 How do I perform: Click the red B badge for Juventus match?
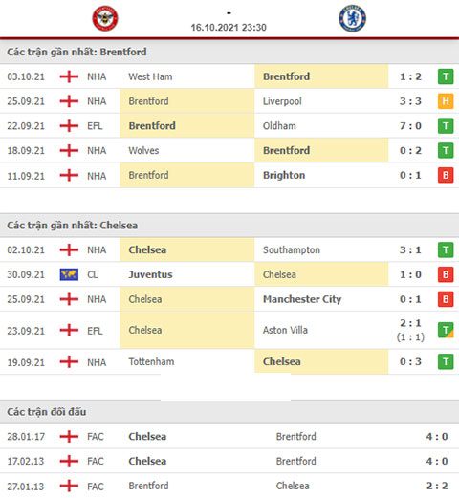pos(446,274)
